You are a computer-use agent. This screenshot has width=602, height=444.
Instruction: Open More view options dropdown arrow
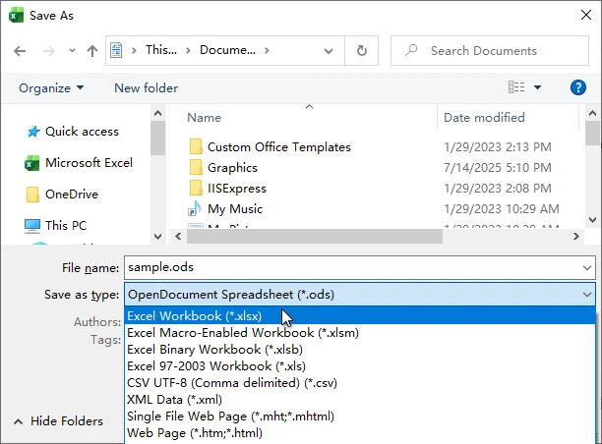point(537,87)
